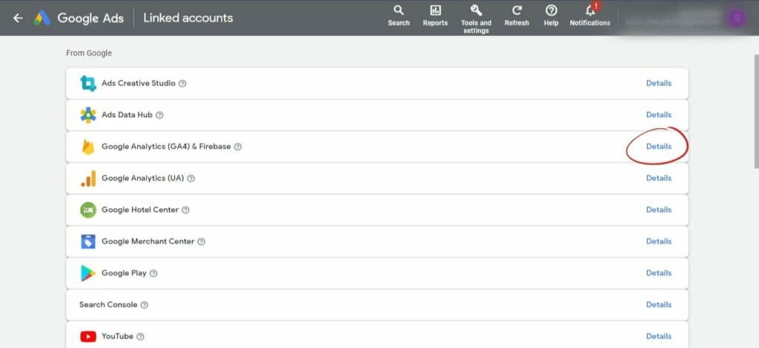Open Details for Google Play
Viewport: 759px width, 348px height.
click(x=659, y=273)
